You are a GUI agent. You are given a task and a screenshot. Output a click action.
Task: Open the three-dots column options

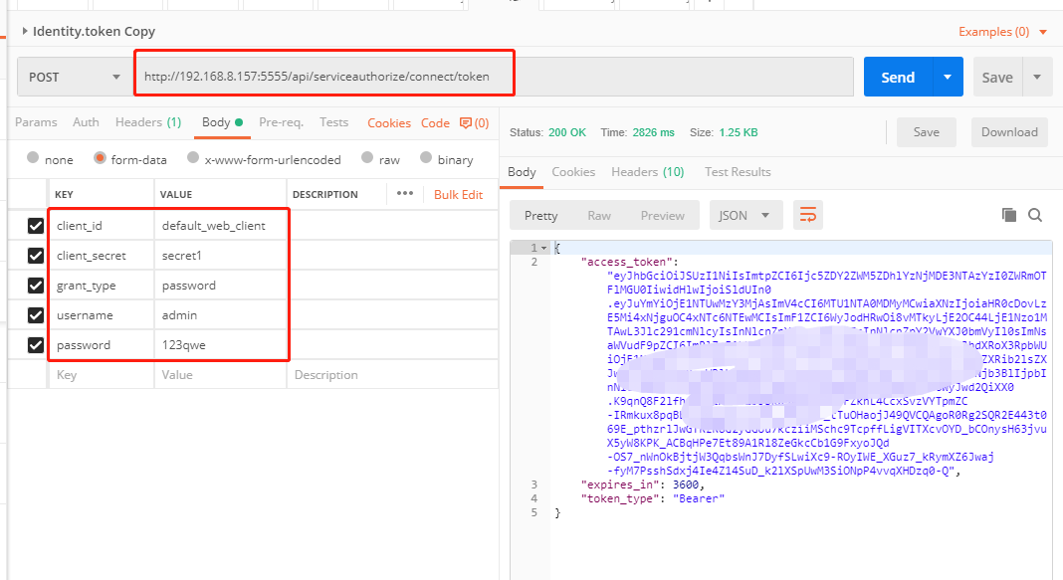(405, 193)
